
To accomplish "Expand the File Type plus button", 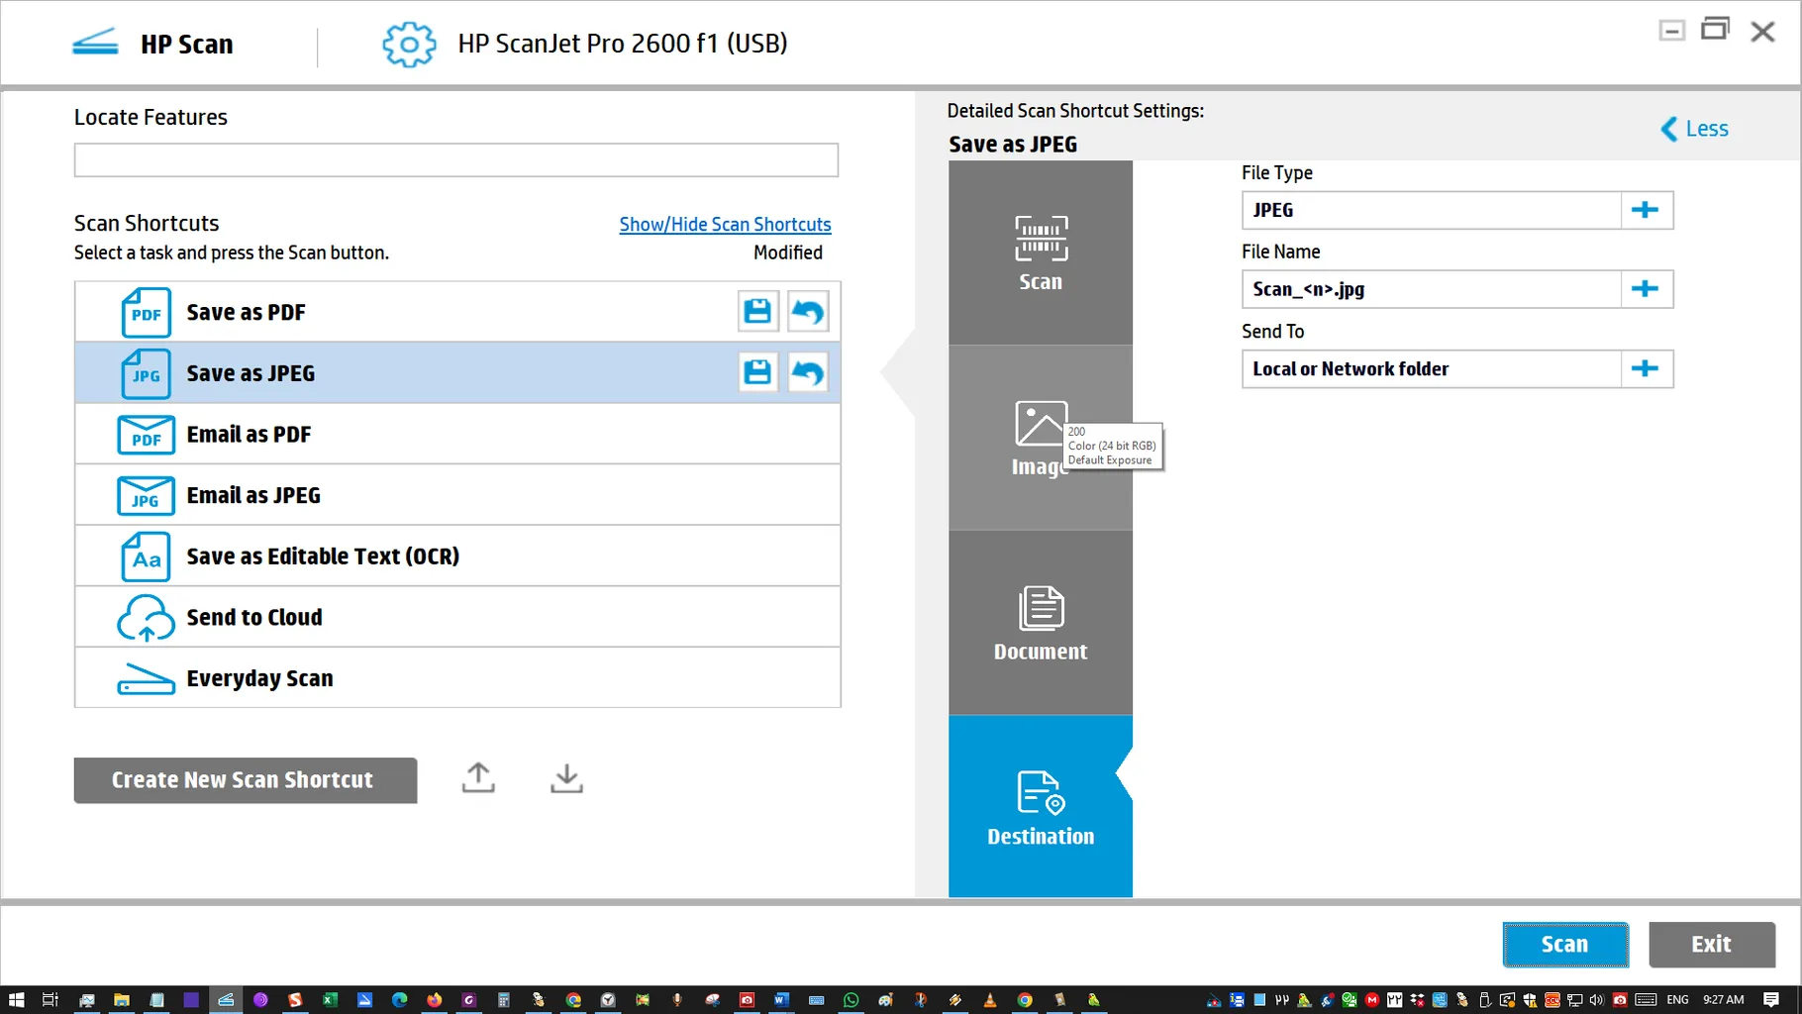I will coord(1646,210).
